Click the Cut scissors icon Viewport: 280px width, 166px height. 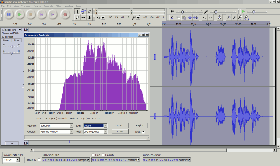(172, 17)
